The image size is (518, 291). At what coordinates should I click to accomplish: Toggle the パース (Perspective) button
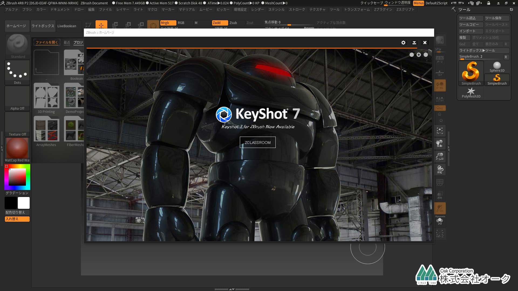point(440,59)
